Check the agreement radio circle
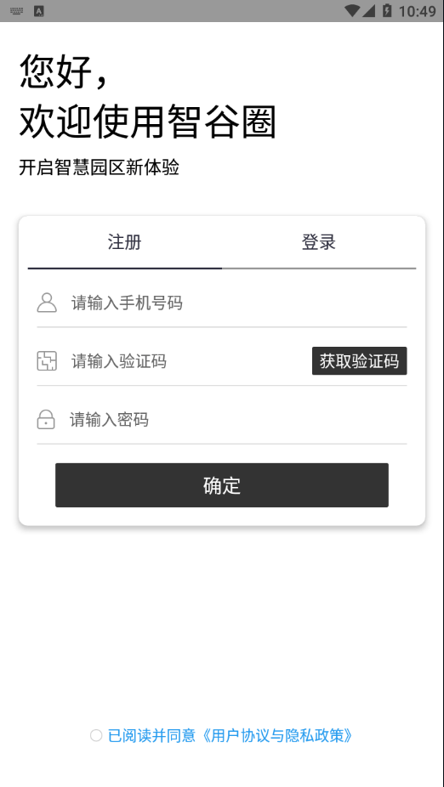Screen dimensions: 444x787 (x=96, y=736)
